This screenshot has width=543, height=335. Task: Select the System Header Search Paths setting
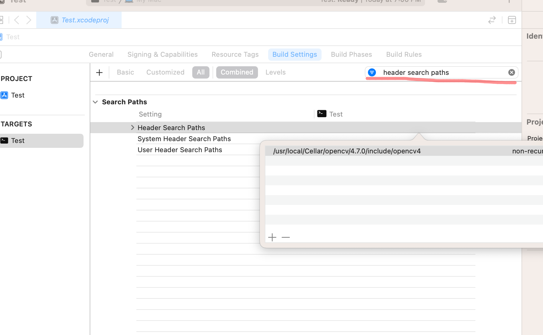(x=184, y=139)
